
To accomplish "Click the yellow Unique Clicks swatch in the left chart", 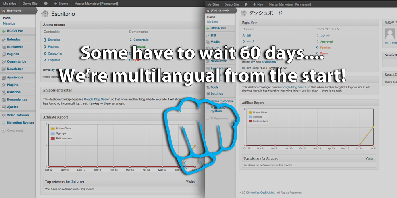I will point(53,129).
